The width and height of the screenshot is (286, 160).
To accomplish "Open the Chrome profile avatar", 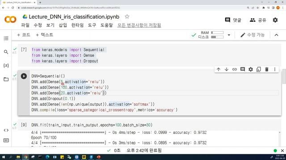I will tap(278, 8).
